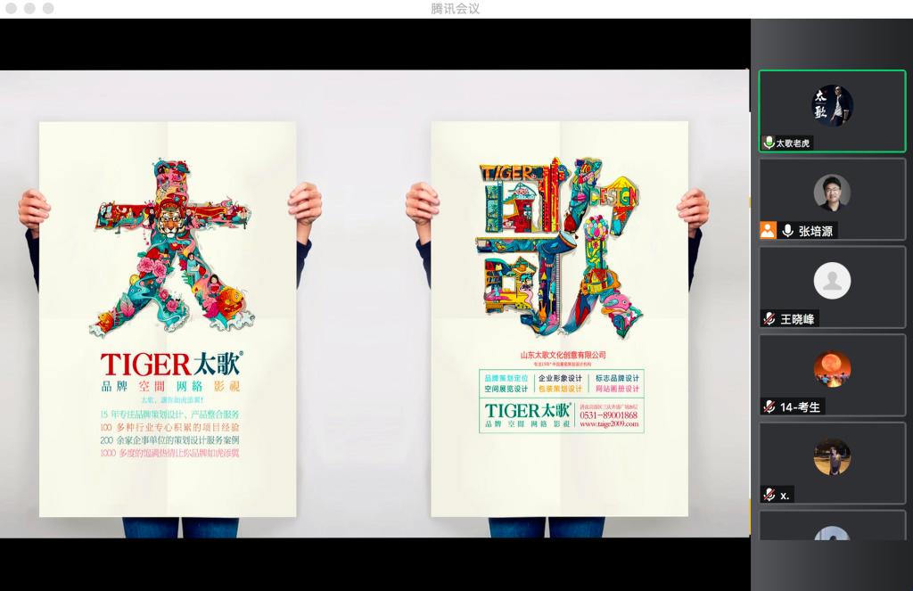This screenshot has width=913, height=591.
Task: Click the red close window button
Action: click(x=12, y=8)
